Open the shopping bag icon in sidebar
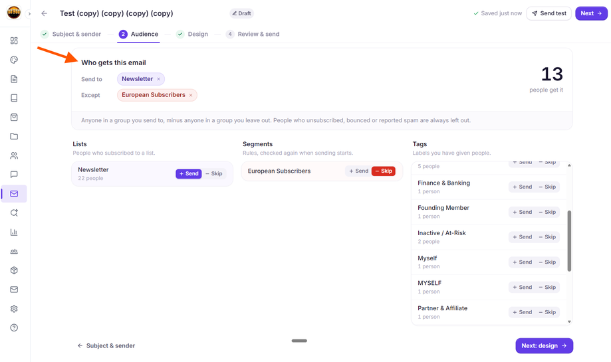The width and height of the screenshot is (611, 362). tap(14, 117)
